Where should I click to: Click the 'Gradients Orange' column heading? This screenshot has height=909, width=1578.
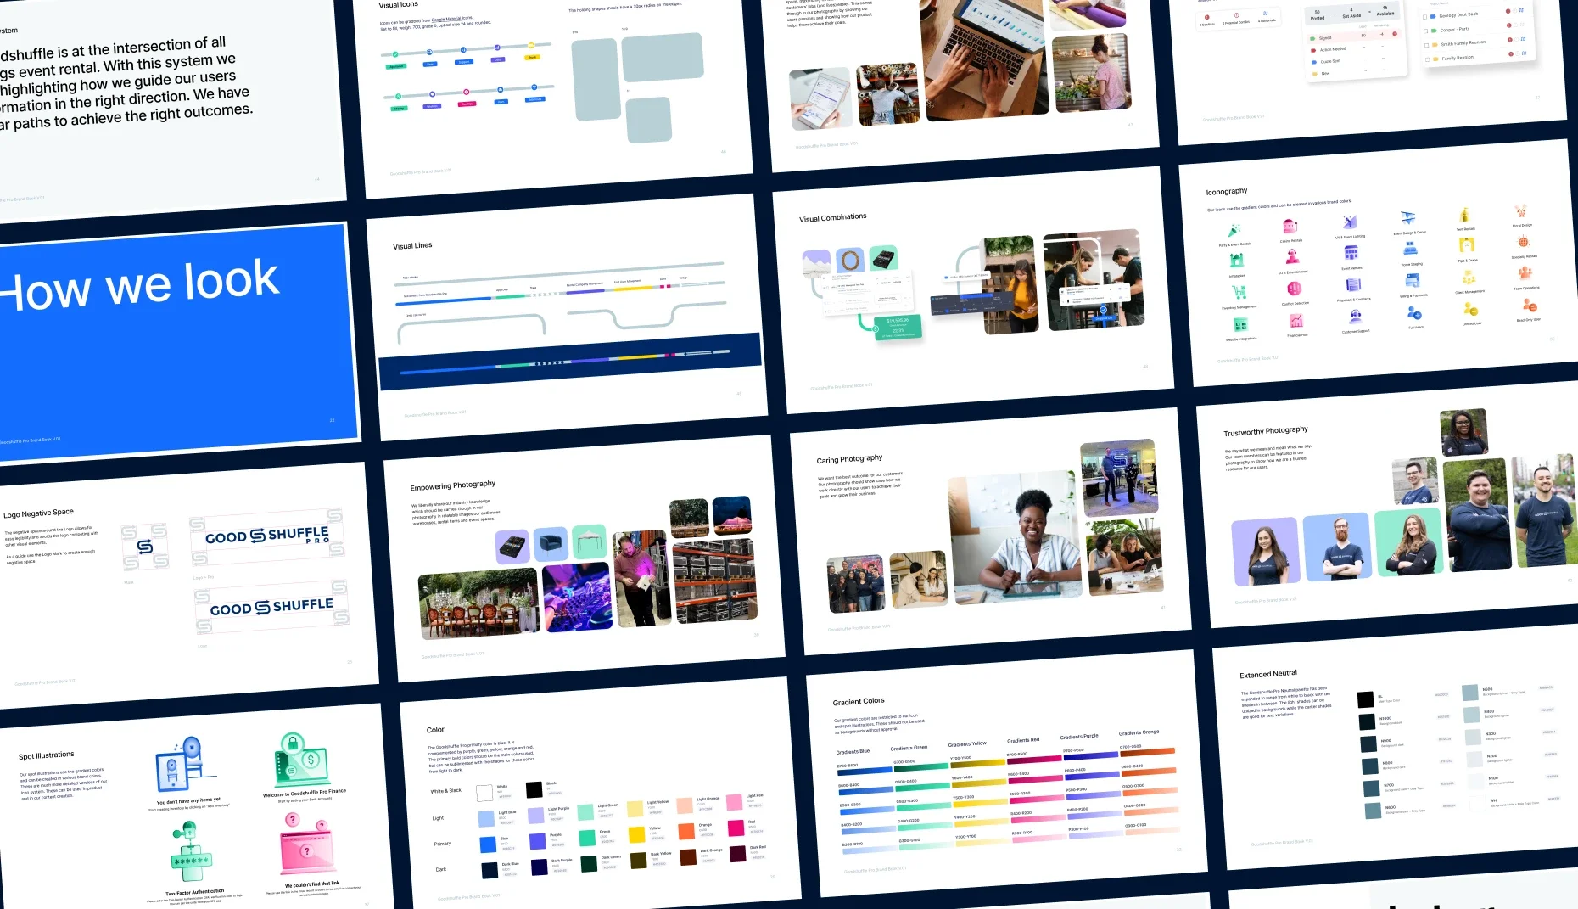(1139, 732)
